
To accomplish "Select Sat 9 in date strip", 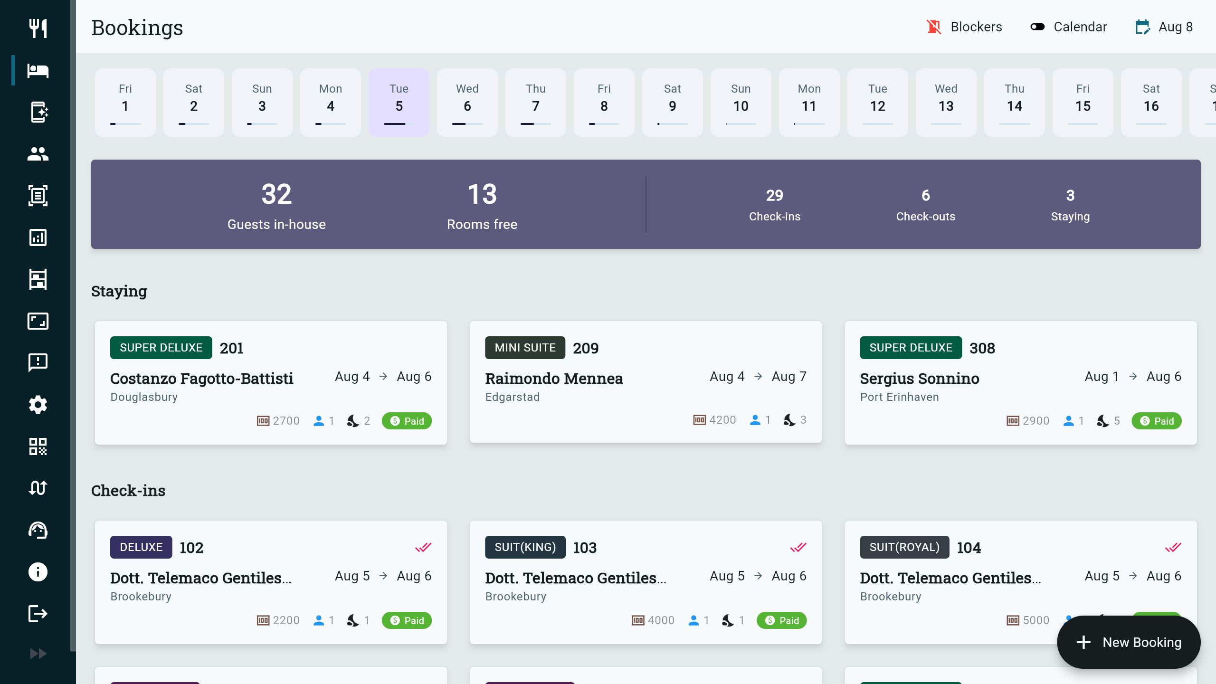I will 673,103.
